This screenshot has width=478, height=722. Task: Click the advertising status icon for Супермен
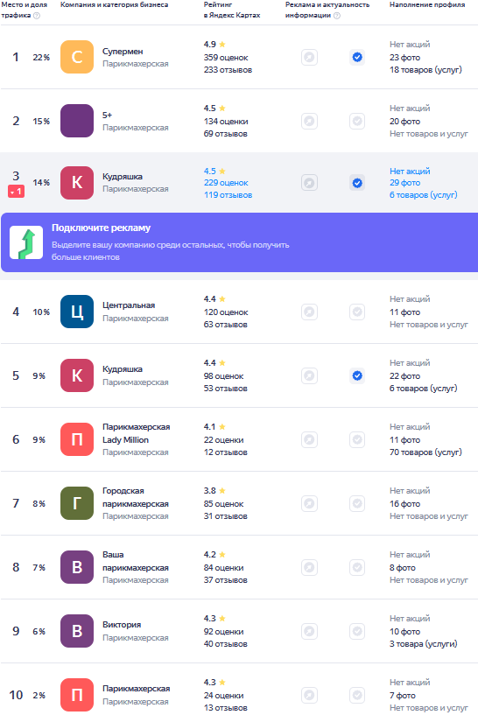[309, 57]
